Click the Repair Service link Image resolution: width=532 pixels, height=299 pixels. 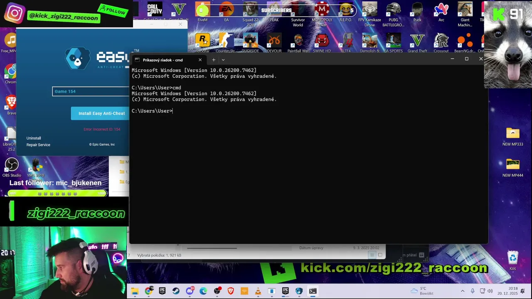click(x=38, y=145)
